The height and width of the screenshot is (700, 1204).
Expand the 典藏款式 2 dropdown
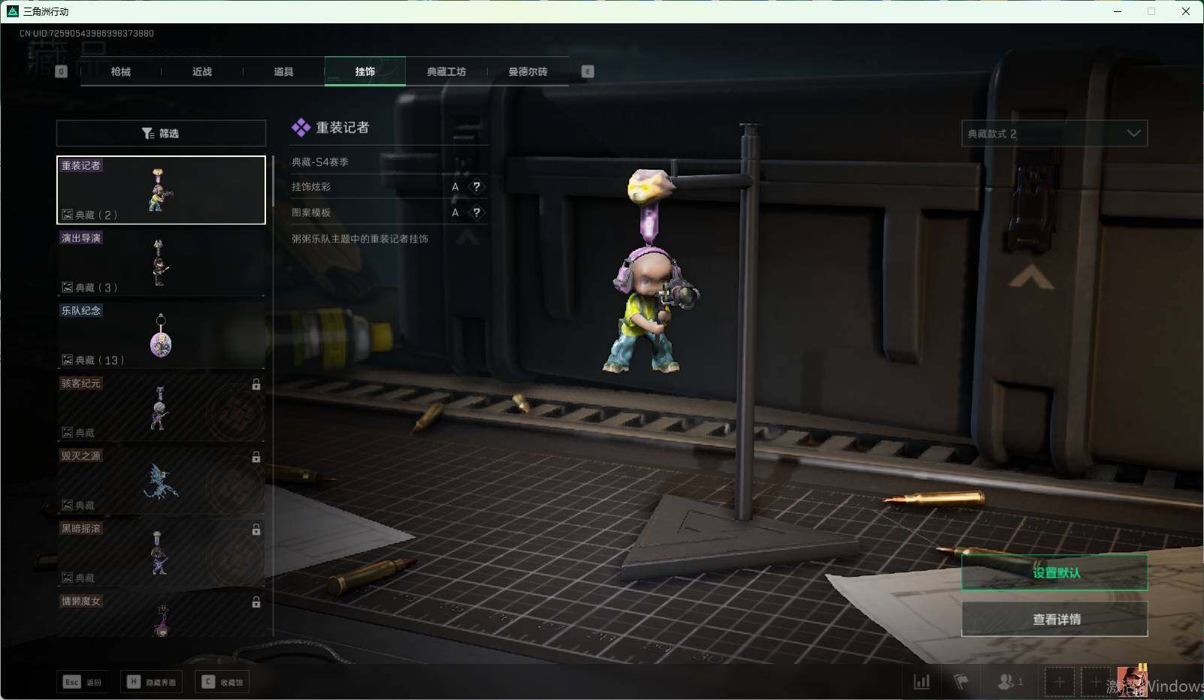pos(1054,134)
